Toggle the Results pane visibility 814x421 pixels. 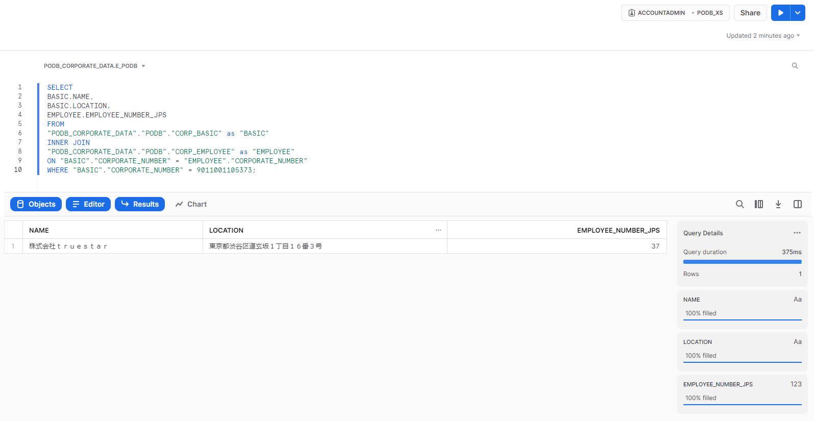[140, 204]
